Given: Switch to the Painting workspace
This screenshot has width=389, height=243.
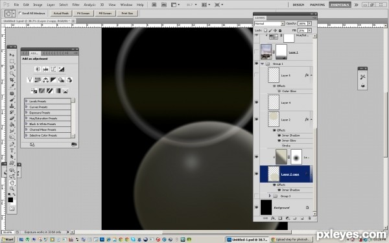Looking at the screenshot, I should (x=317, y=5).
